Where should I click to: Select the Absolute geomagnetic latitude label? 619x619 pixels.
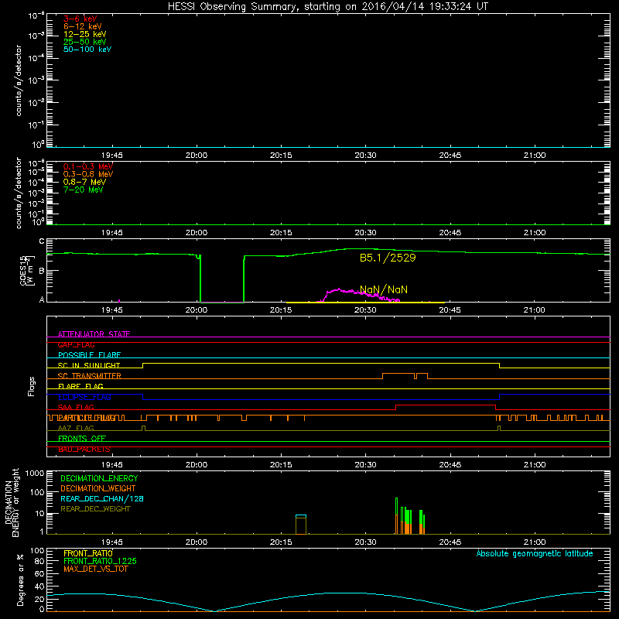pyautogui.click(x=535, y=553)
